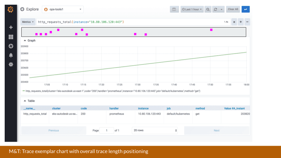Screen dimensions: 281x158
Task: Open the Explore compass icon in sidebar
Action: pyautogui.click(x=11, y=46)
